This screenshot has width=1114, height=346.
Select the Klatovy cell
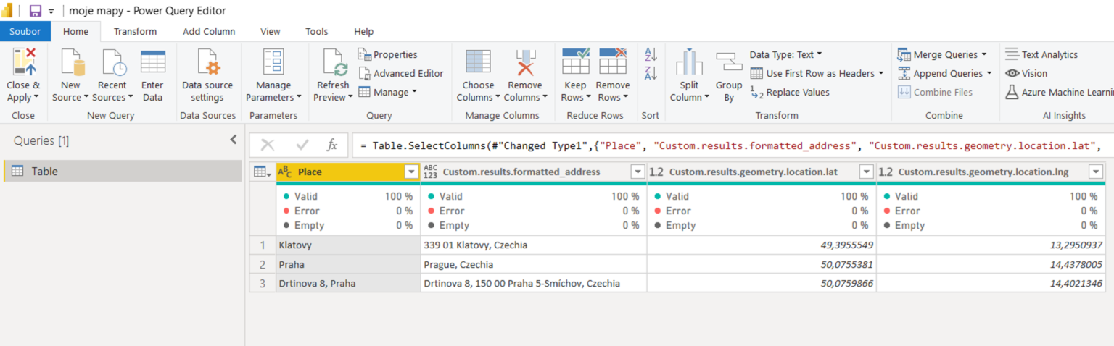tap(348, 245)
